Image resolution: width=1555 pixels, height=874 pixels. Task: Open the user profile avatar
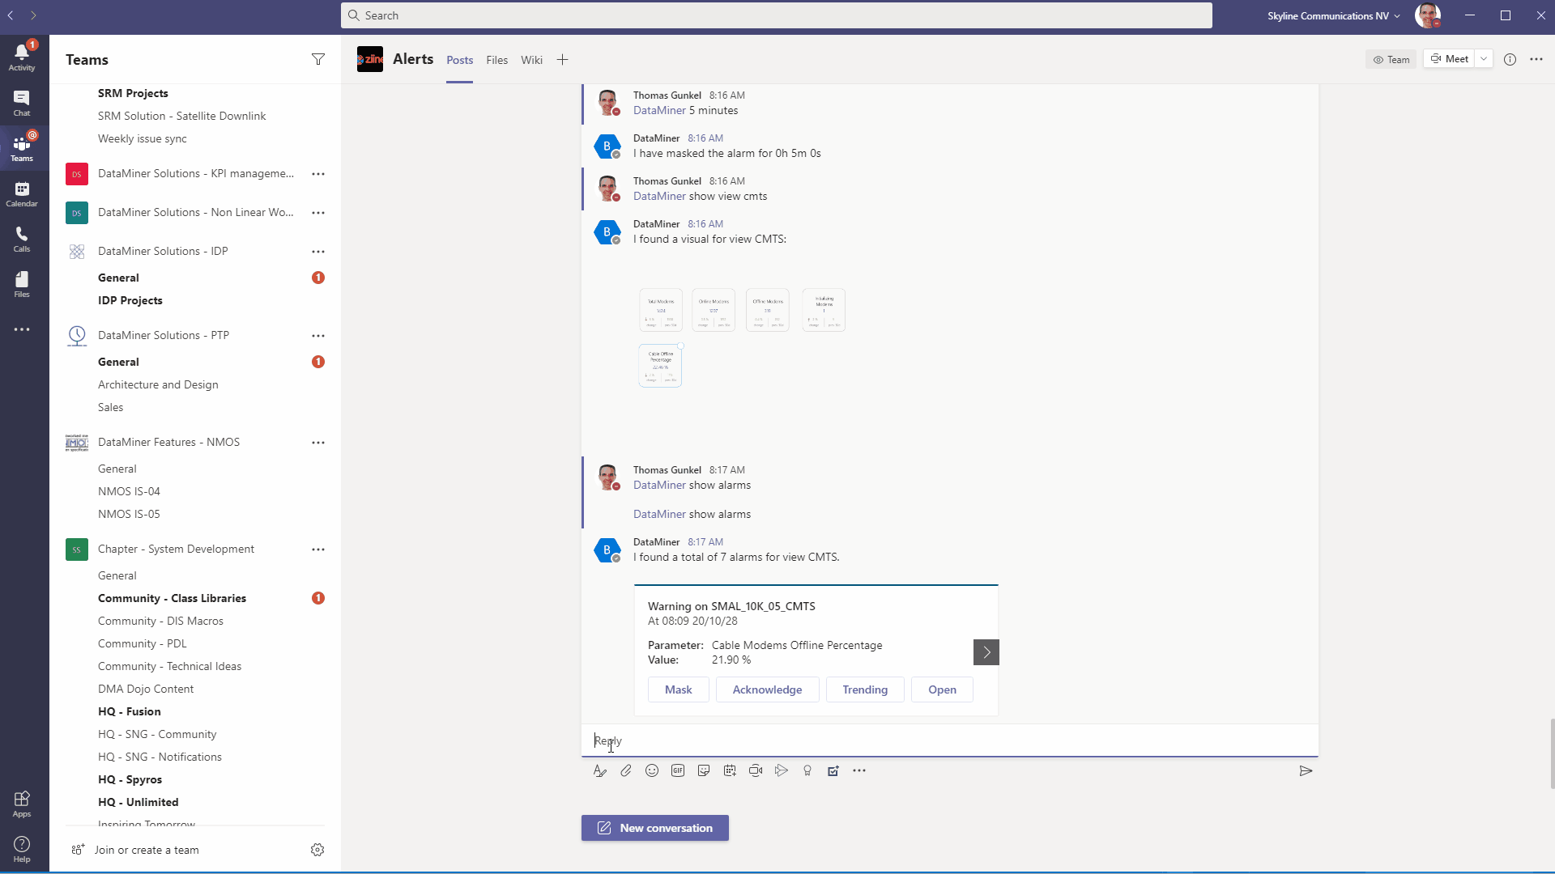point(1427,15)
